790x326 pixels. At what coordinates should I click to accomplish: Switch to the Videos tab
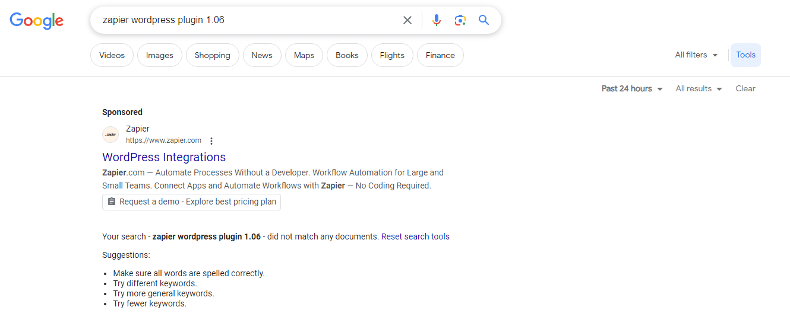coord(112,56)
